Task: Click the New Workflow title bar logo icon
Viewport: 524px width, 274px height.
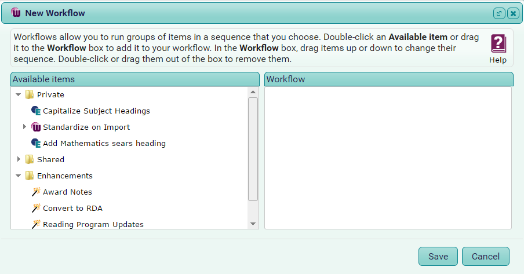Action: [16, 13]
